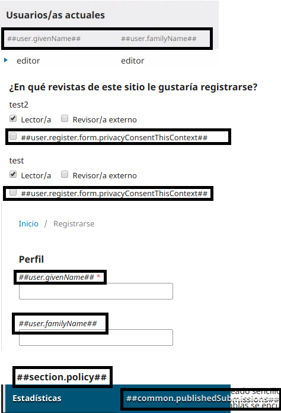Click the ##user.givenName## required field label

(x=56, y=277)
